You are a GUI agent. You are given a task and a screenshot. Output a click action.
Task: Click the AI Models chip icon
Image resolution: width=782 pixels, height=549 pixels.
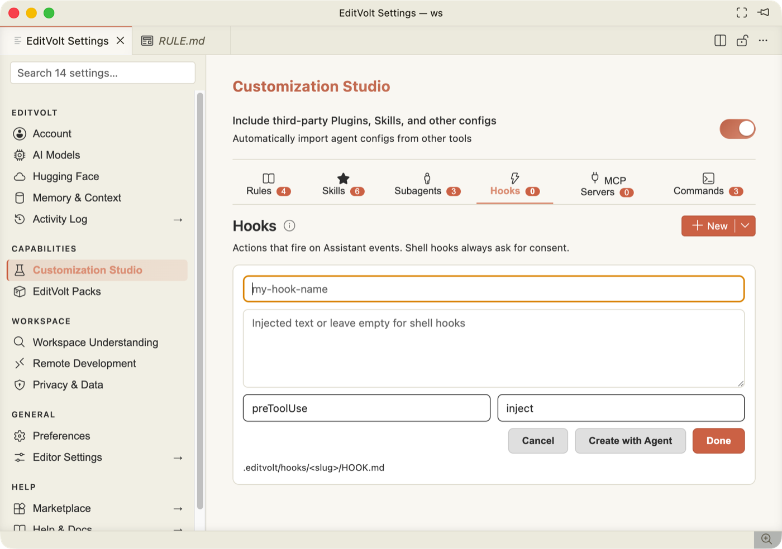20,155
